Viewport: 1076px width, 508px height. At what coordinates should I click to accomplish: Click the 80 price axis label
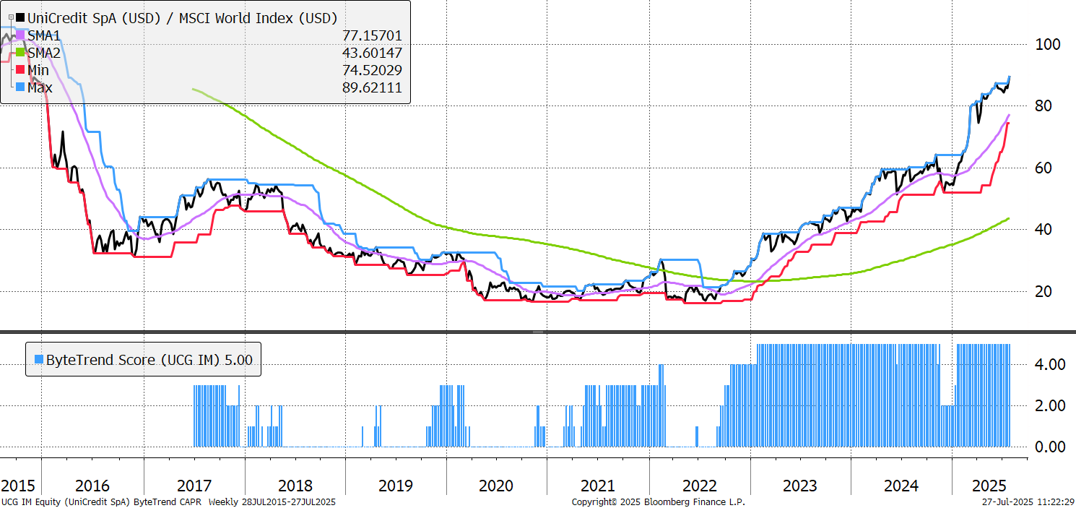(1043, 106)
